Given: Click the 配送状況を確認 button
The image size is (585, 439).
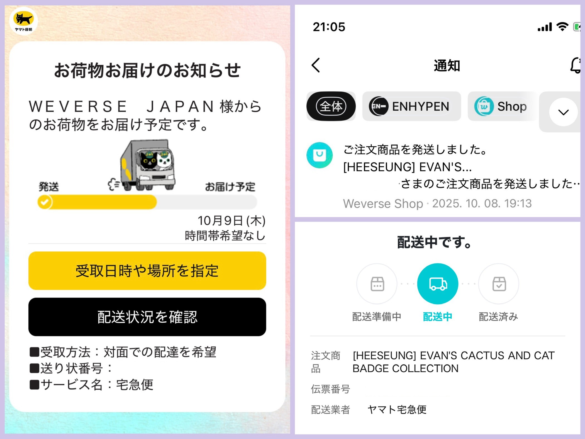Looking at the screenshot, I should (147, 317).
